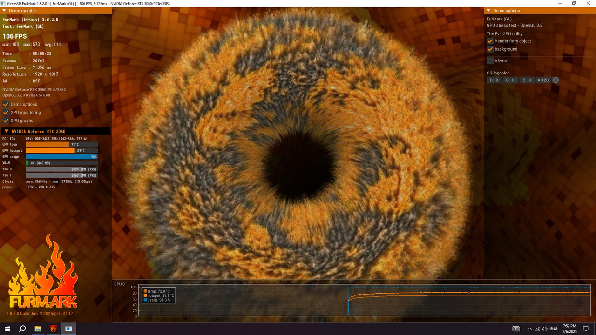Click the blue app icon on taskbar
The width and height of the screenshot is (596, 335).
click(x=68, y=328)
